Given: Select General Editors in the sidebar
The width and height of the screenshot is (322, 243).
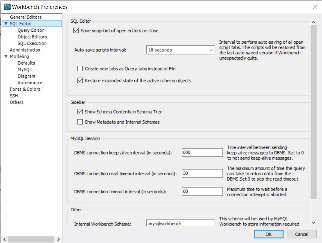Looking at the screenshot, I should (26, 17).
